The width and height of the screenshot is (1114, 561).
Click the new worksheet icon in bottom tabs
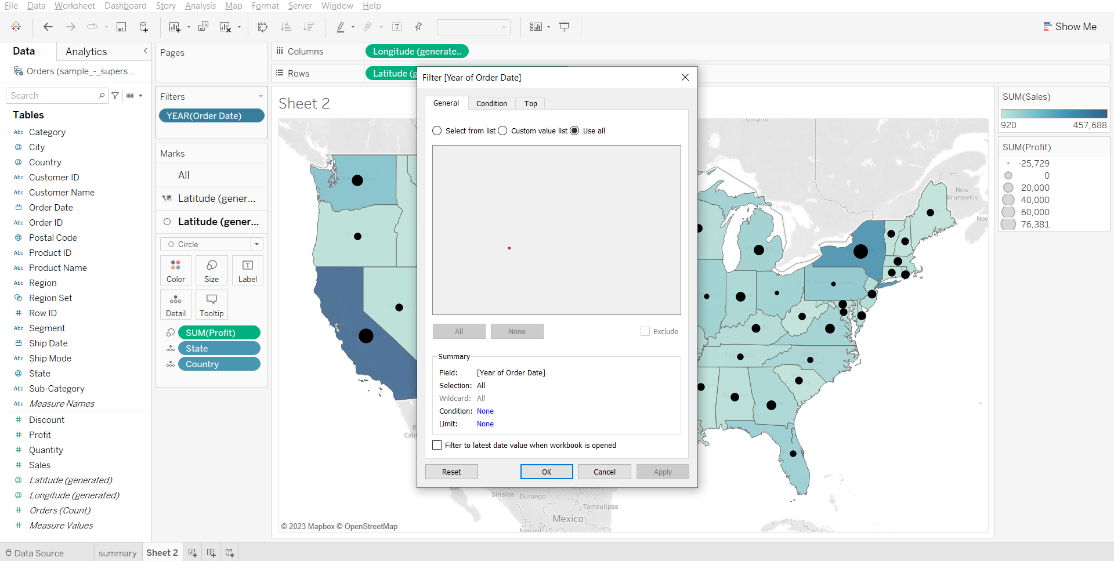click(x=193, y=553)
